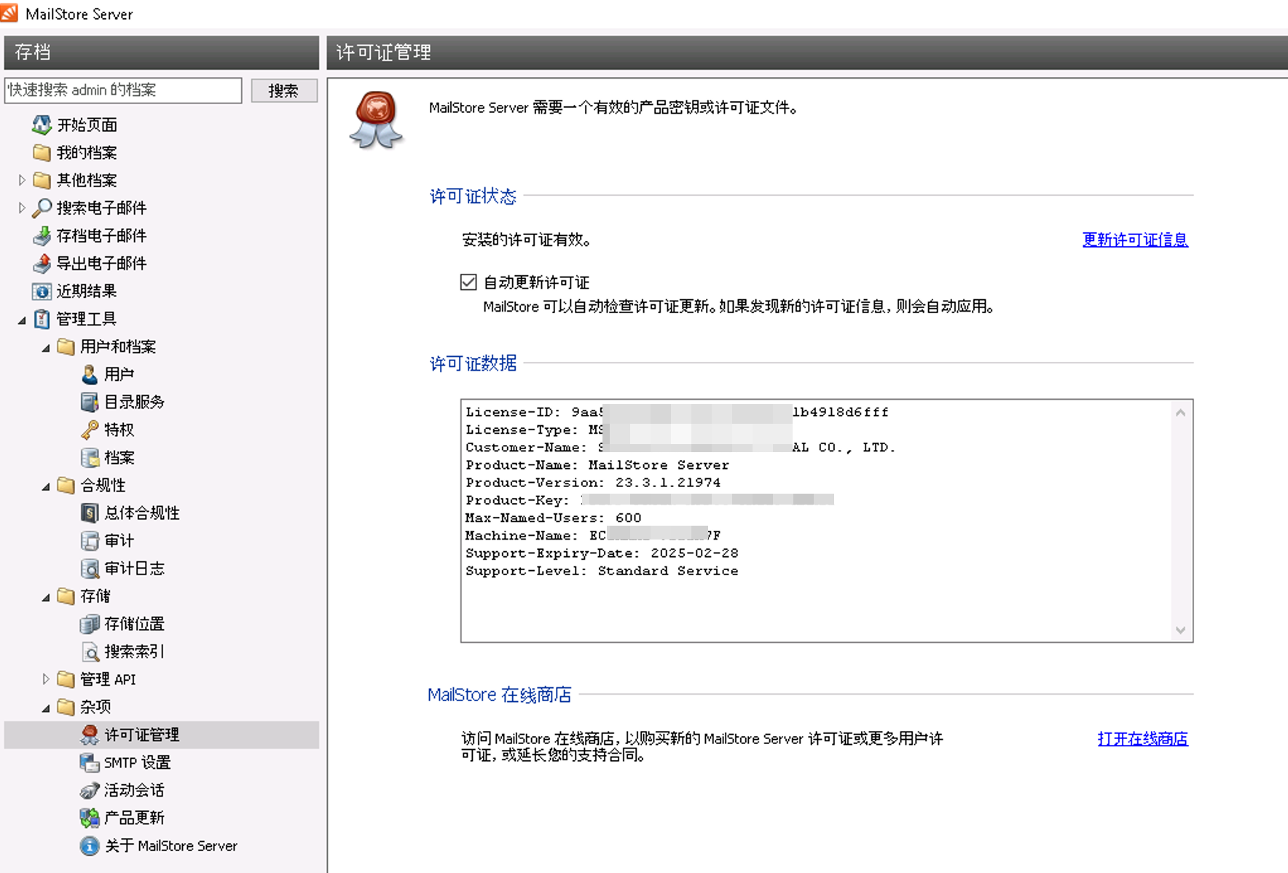Viewport: 1288px width, 873px height.
Task: Select the 总体合规性 icon
Action: [90, 513]
